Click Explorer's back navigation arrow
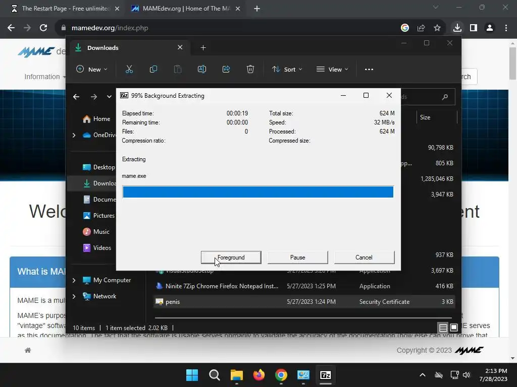517x387 pixels. click(76, 97)
